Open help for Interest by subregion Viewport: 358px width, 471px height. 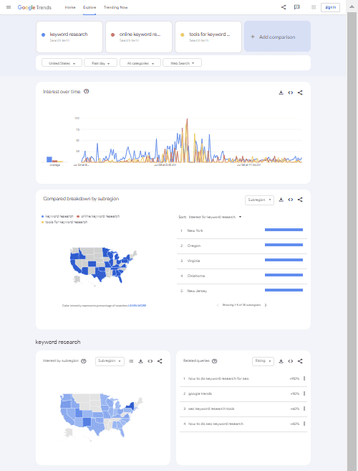pyautogui.click(x=84, y=361)
